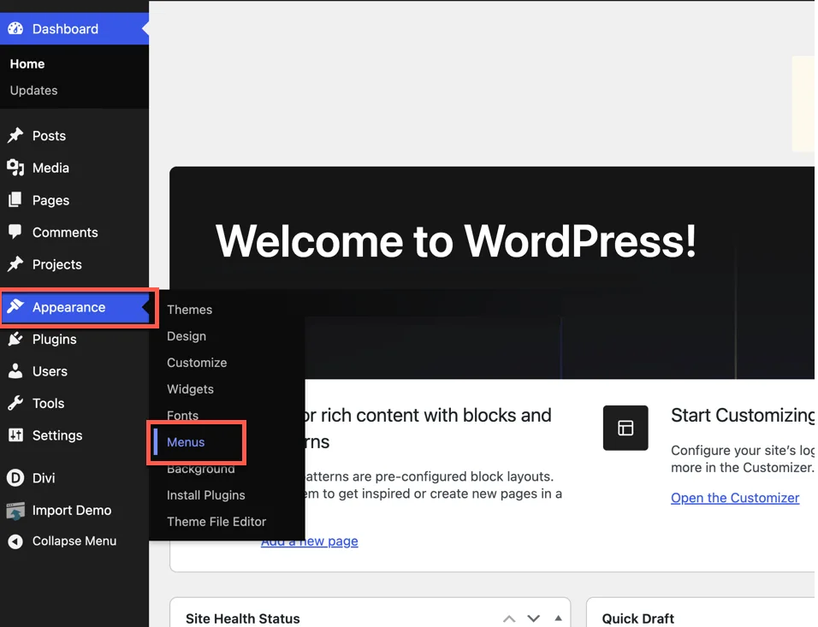Click the Plugins plug icon
818x627 pixels.
15,339
